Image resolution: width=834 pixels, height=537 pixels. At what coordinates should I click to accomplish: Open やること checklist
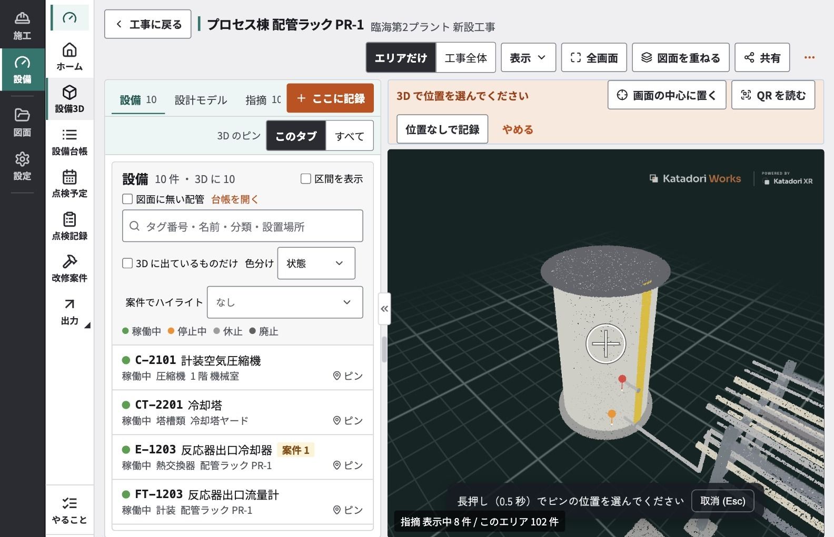(69, 511)
